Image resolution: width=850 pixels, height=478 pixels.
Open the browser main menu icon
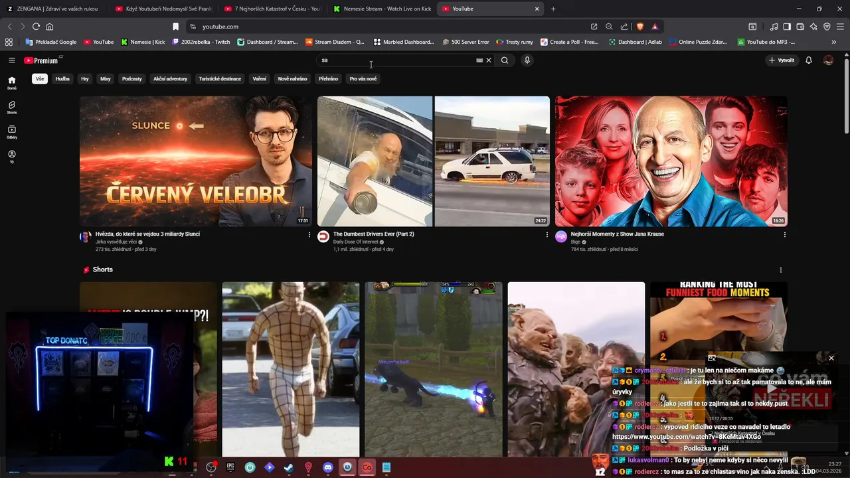click(841, 27)
